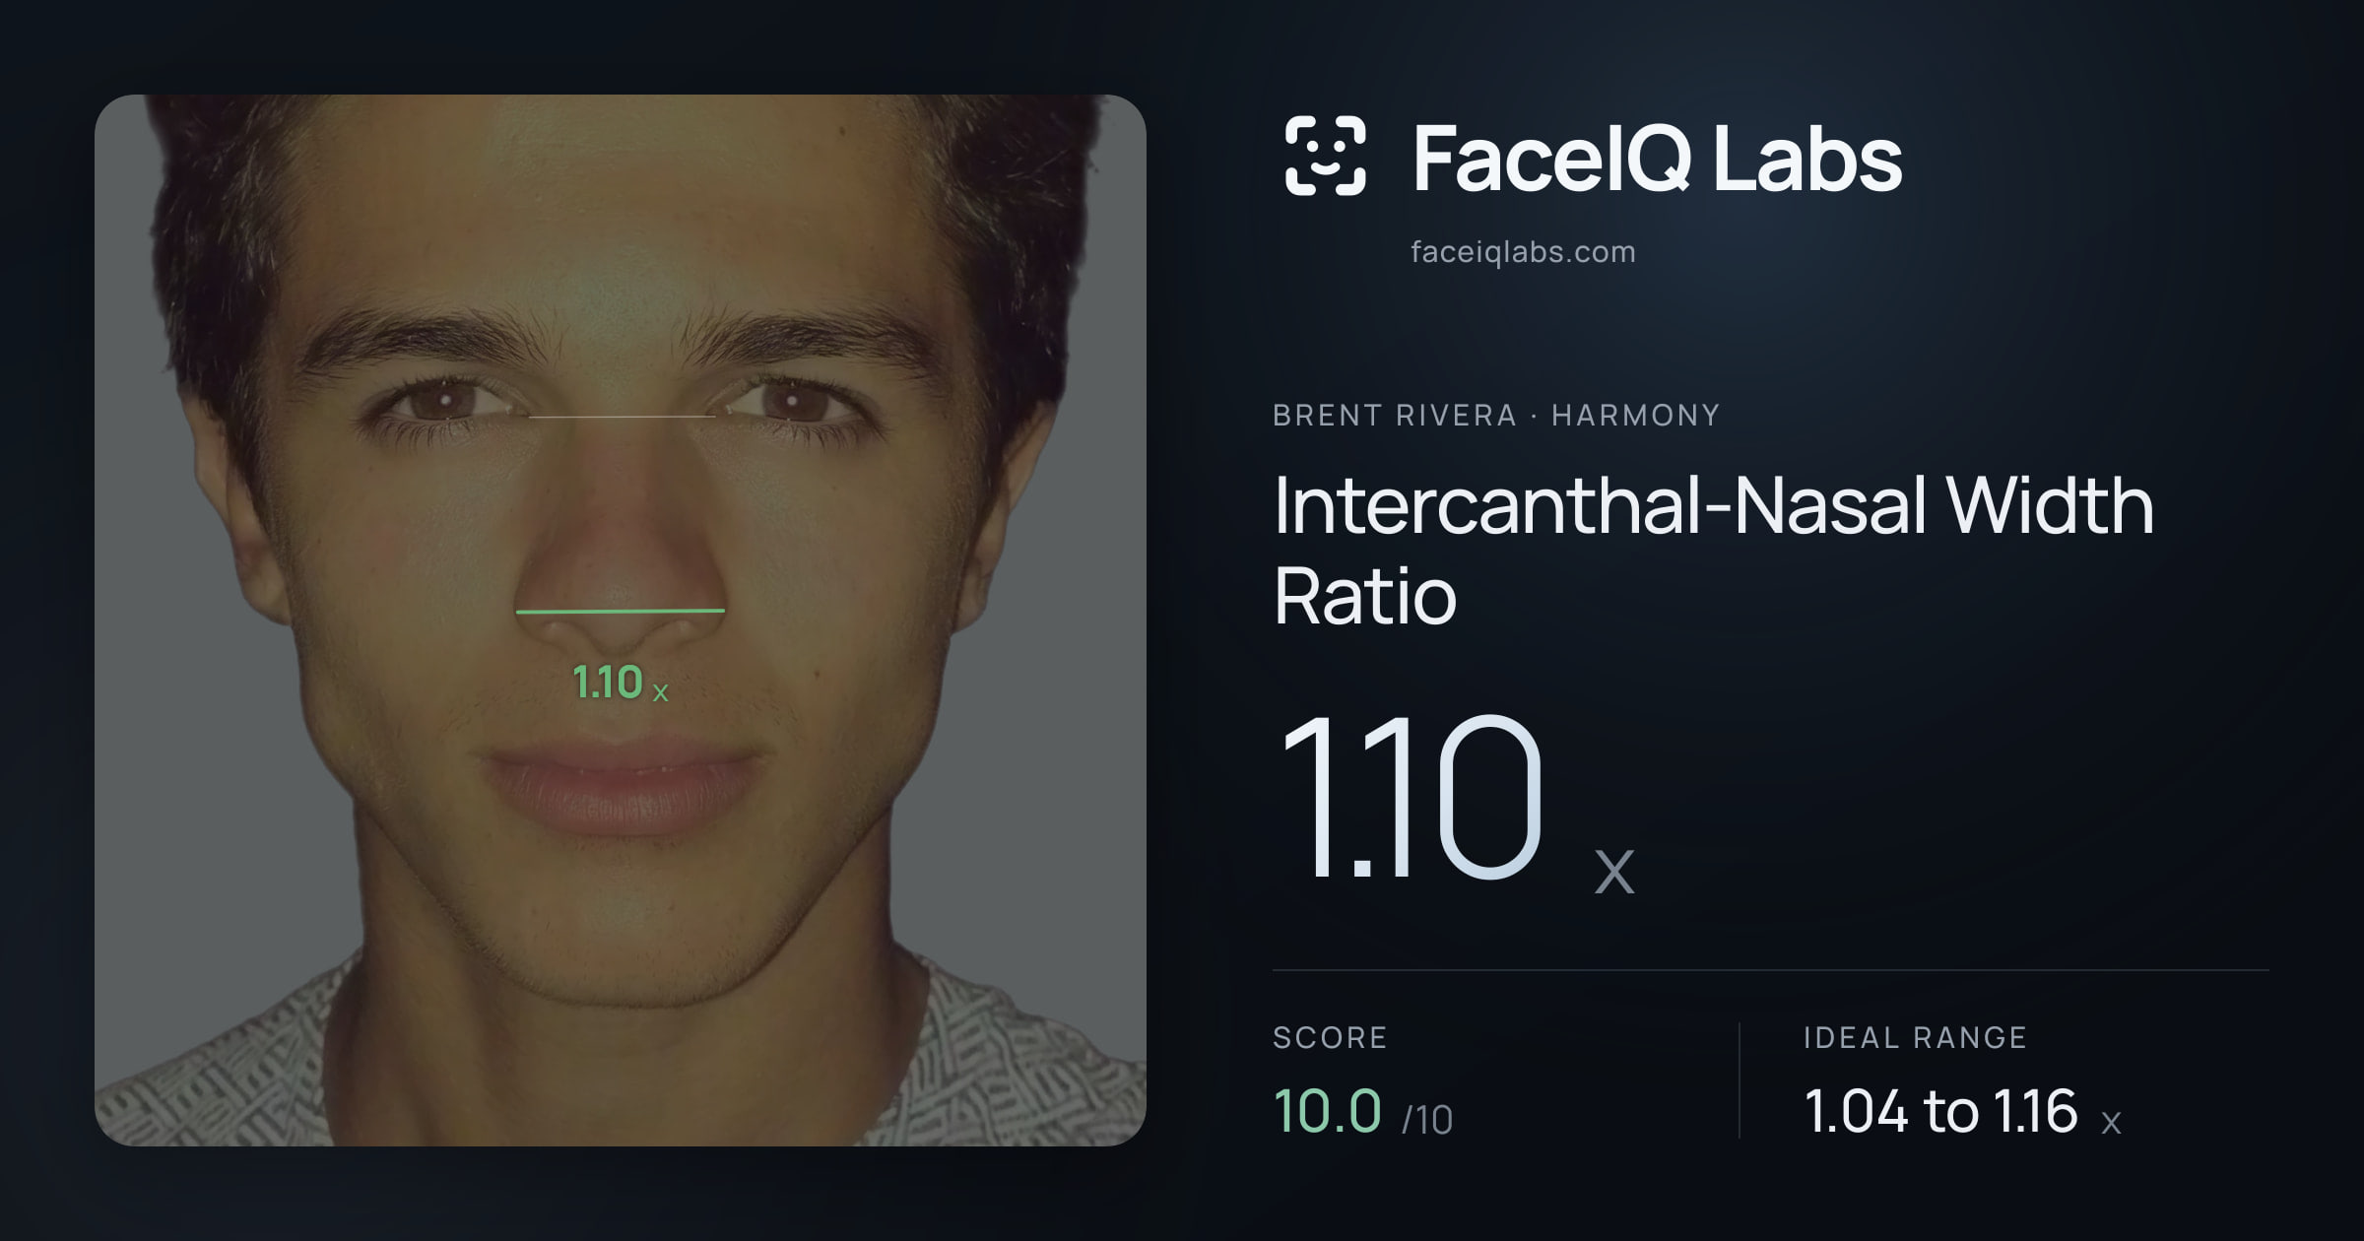Select the 'BRENT RIVERA · HARMONY' label

click(1496, 416)
